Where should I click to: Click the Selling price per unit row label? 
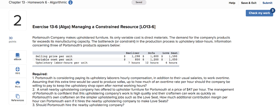tap(54, 56)
